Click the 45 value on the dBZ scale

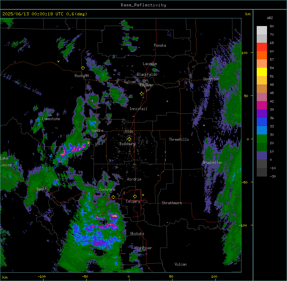[x=272, y=93]
